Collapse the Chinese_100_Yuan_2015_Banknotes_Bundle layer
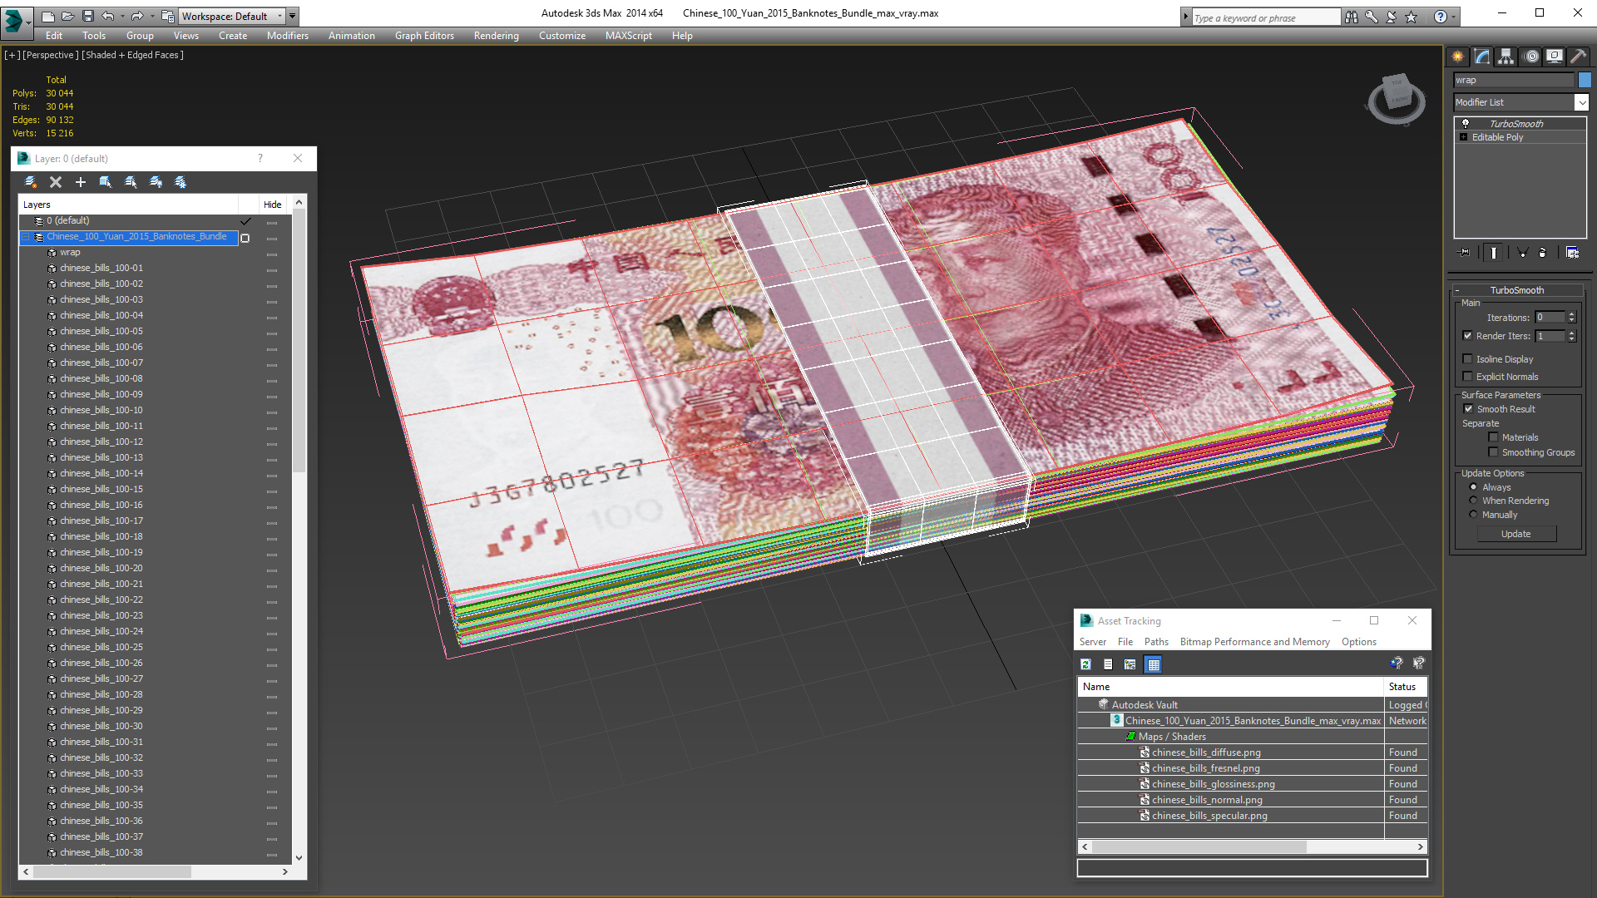The height and width of the screenshot is (898, 1597). (25, 237)
